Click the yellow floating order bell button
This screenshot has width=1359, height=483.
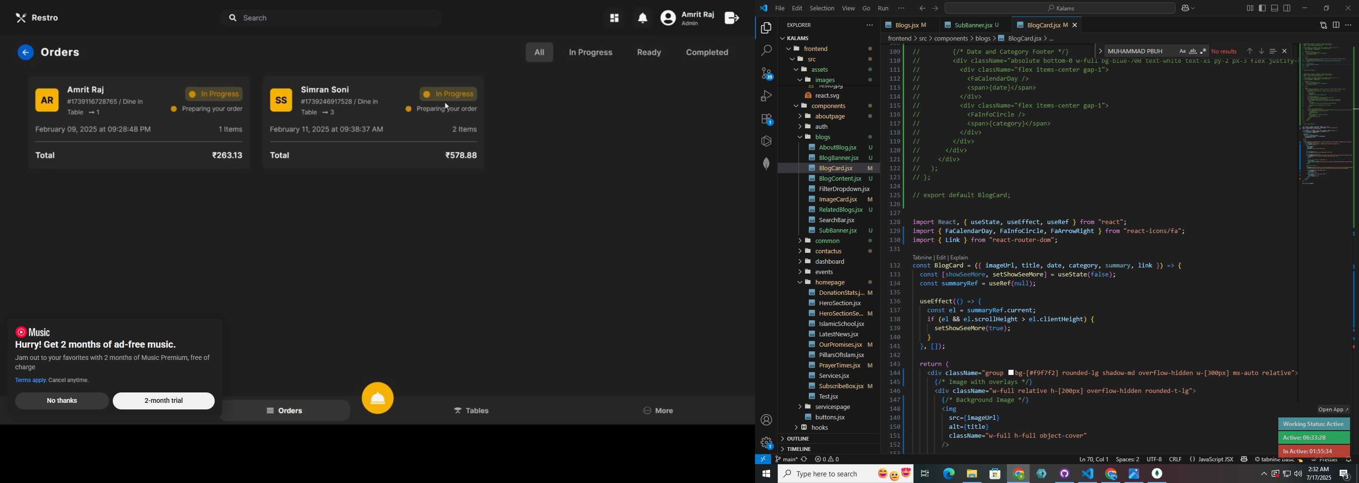point(377,398)
